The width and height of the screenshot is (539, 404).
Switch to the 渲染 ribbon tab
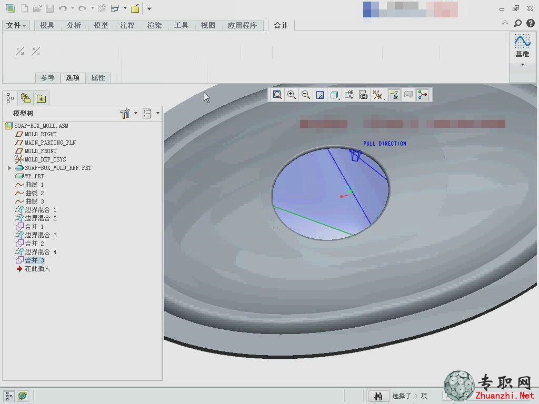coord(154,25)
